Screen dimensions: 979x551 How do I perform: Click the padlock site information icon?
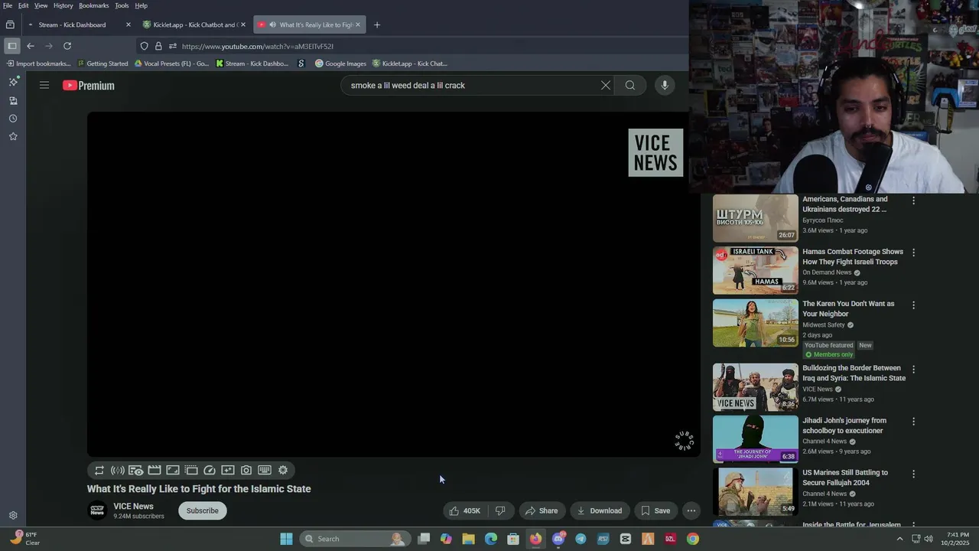point(158,46)
